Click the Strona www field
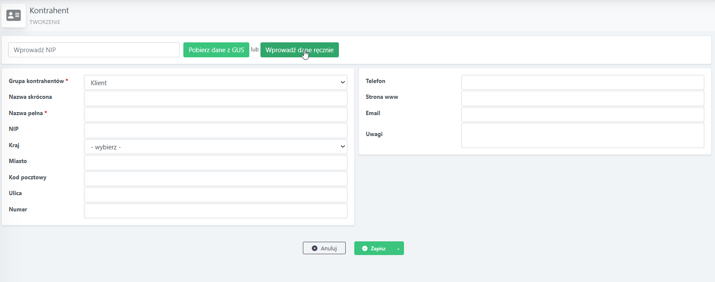 pyautogui.click(x=583, y=98)
